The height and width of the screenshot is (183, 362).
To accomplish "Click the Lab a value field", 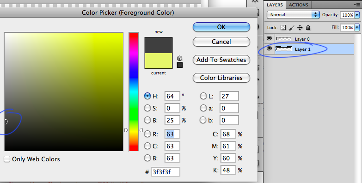I will click(x=229, y=108).
